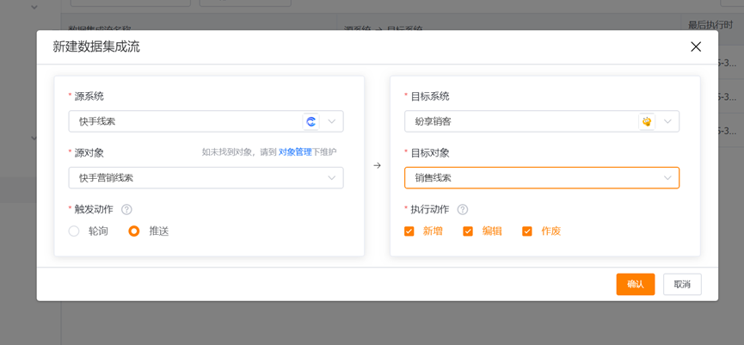Uncheck the 新增 action checkbox
The height and width of the screenshot is (345, 744).
coord(409,231)
